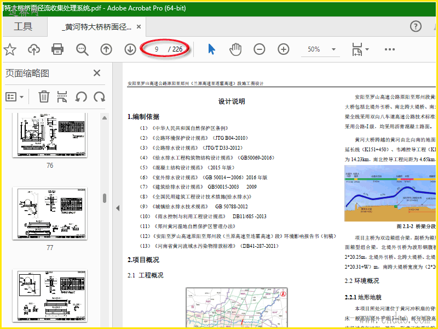Close the 页面缩略图 panel
Viewport: 438px width, 329px height.
click(97, 73)
